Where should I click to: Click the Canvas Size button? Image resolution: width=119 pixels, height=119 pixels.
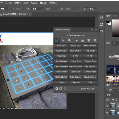point(90,61)
